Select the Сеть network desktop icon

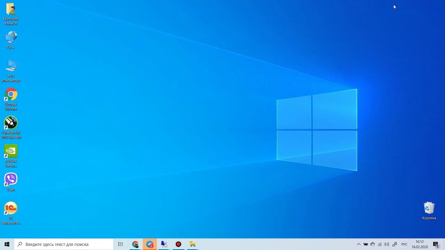pyautogui.click(x=11, y=37)
